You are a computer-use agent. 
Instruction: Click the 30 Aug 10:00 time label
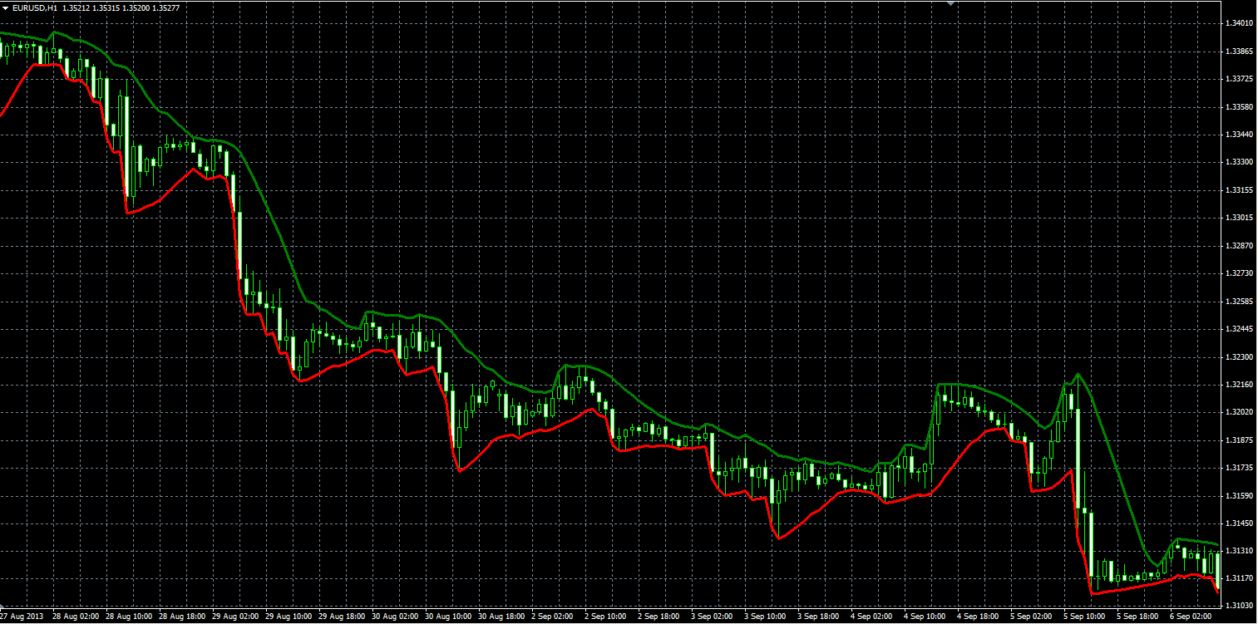pos(447,617)
